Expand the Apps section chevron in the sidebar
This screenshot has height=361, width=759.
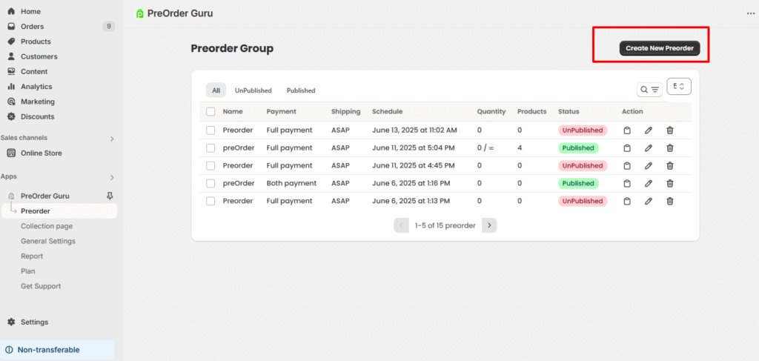coord(112,177)
